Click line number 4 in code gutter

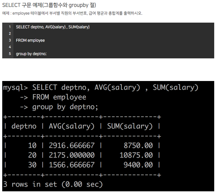pos(10,47)
